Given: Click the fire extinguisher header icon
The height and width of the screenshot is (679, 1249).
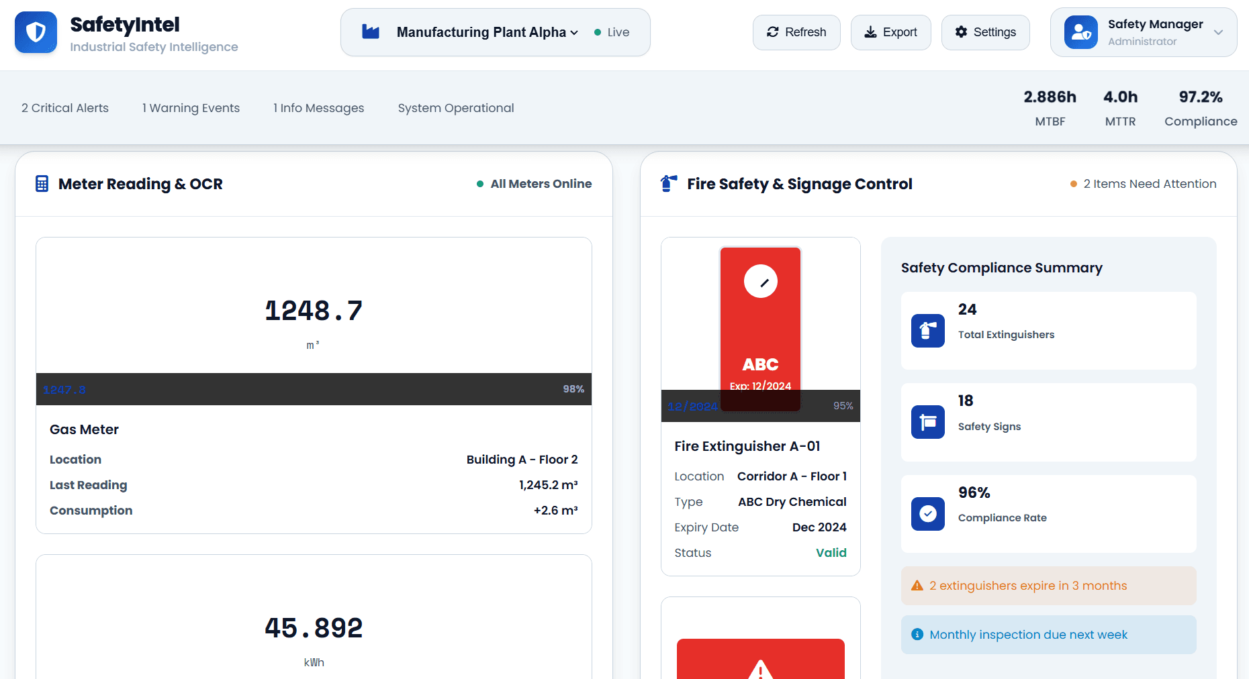Looking at the screenshot, I should pyautogui.click(x=668, y=184).
